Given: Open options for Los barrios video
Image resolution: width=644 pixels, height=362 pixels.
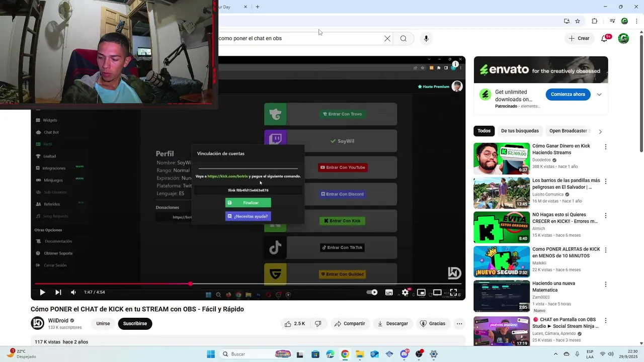Looking at the screenshot, I should point(606,181).
